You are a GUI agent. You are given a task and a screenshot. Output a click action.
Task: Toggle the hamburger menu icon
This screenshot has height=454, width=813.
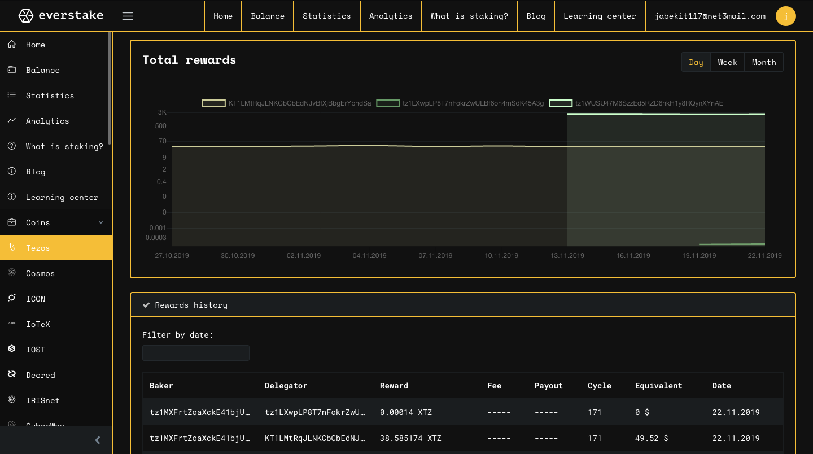(128, 16)
